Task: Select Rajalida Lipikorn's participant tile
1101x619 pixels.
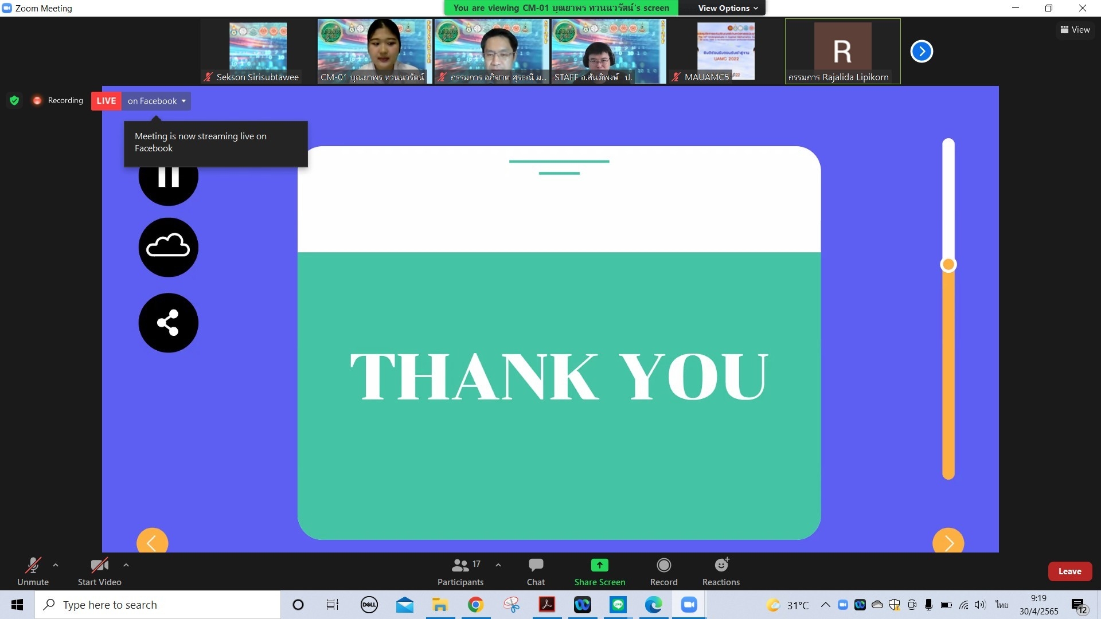Action: click(x=842, y=52)
